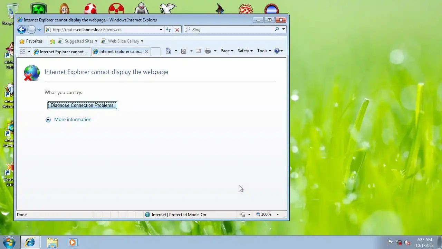
Task: Click the greyed Forward navigation button
Action: [31, 30]
